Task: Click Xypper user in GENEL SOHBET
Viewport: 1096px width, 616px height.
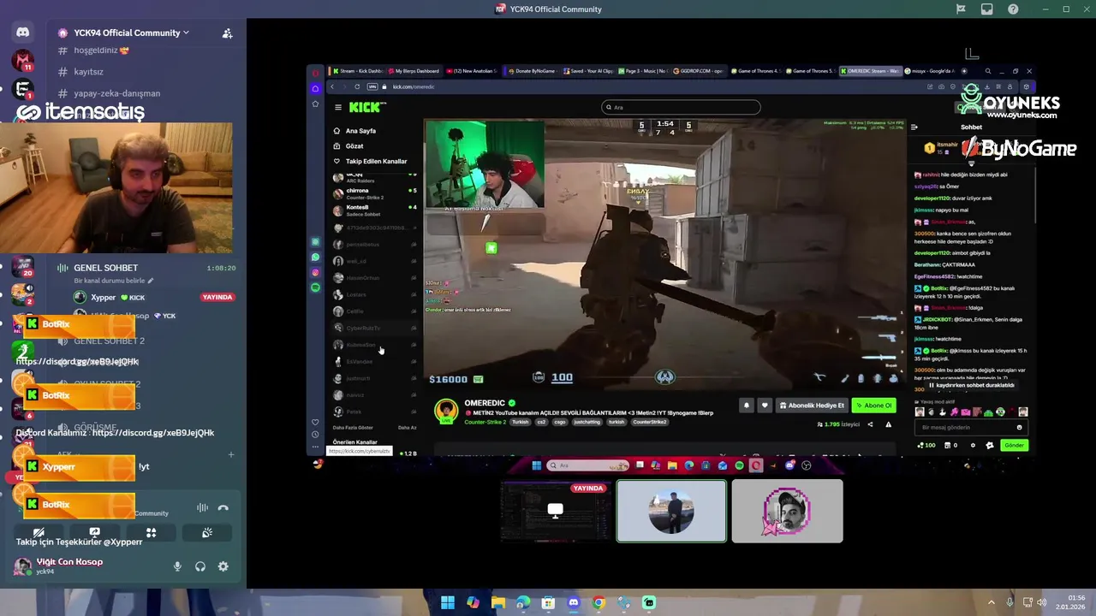Action: [104, 297]
